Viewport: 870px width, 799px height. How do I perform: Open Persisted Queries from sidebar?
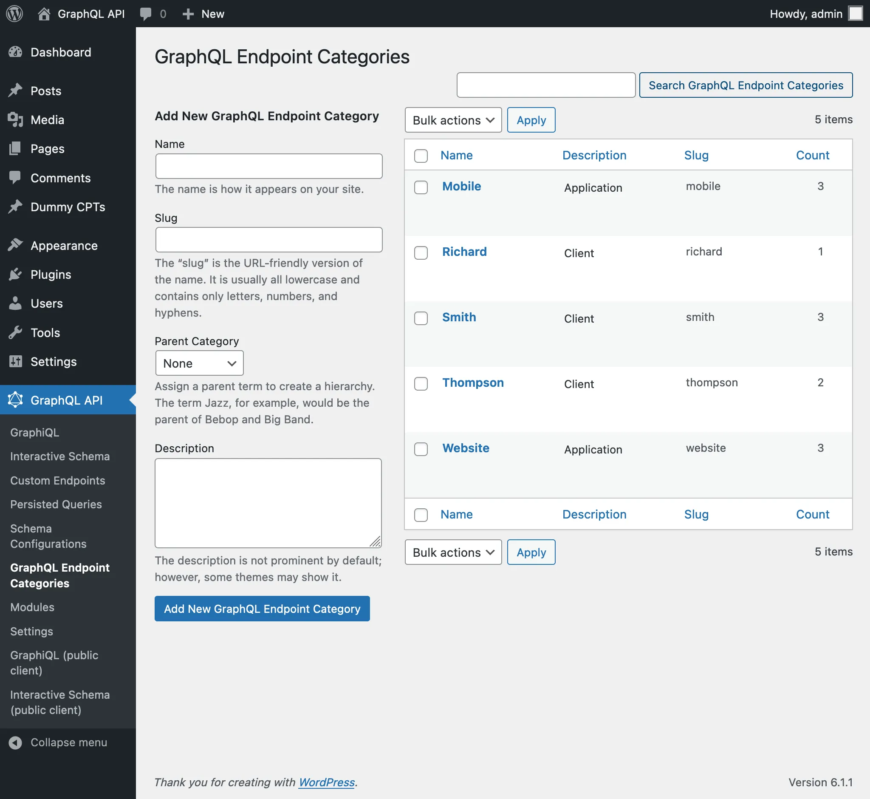point(55,503)
